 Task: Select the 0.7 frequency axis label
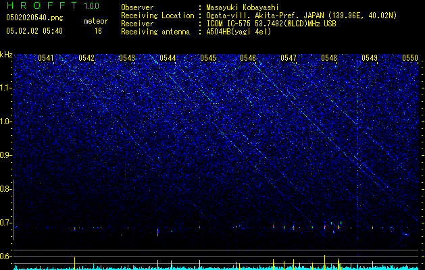(x=5, y=223)
